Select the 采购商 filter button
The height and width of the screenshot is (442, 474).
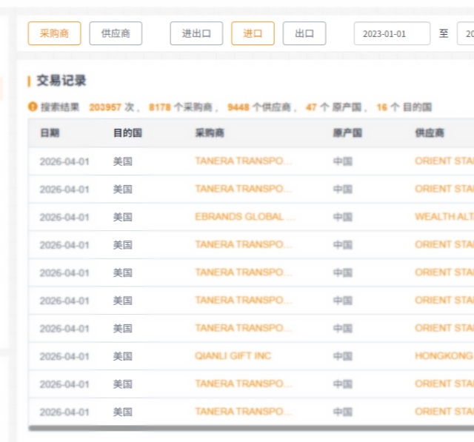(x=54, y=33)
